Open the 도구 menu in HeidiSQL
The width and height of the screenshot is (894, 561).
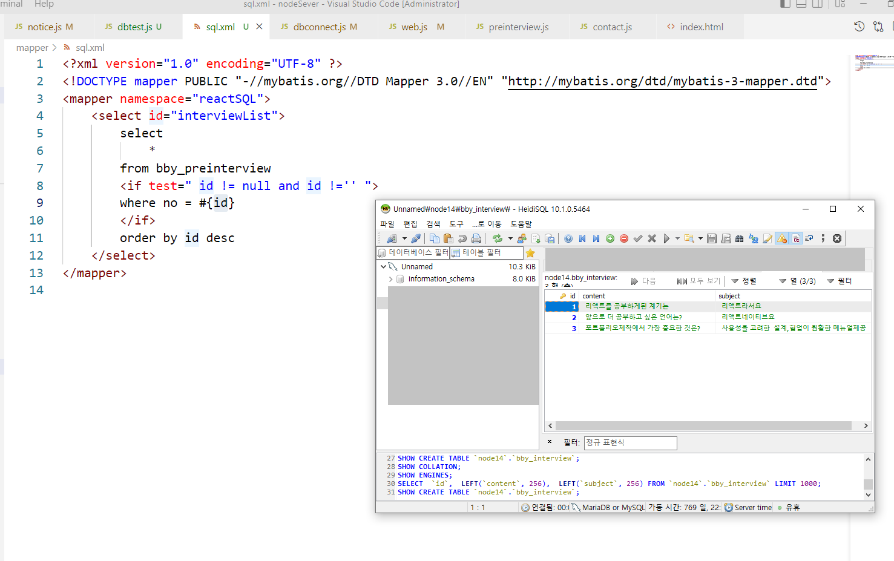pos(456,224)
